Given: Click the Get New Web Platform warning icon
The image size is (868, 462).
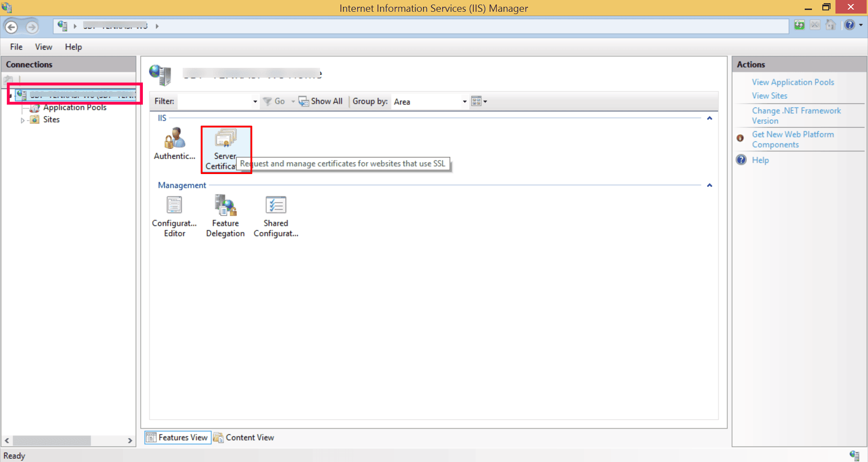Looking at the screenshot, I should pos(740,138).
